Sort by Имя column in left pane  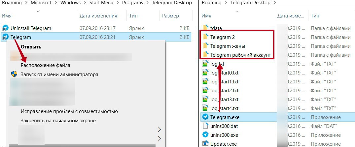(x=7, y=16)
